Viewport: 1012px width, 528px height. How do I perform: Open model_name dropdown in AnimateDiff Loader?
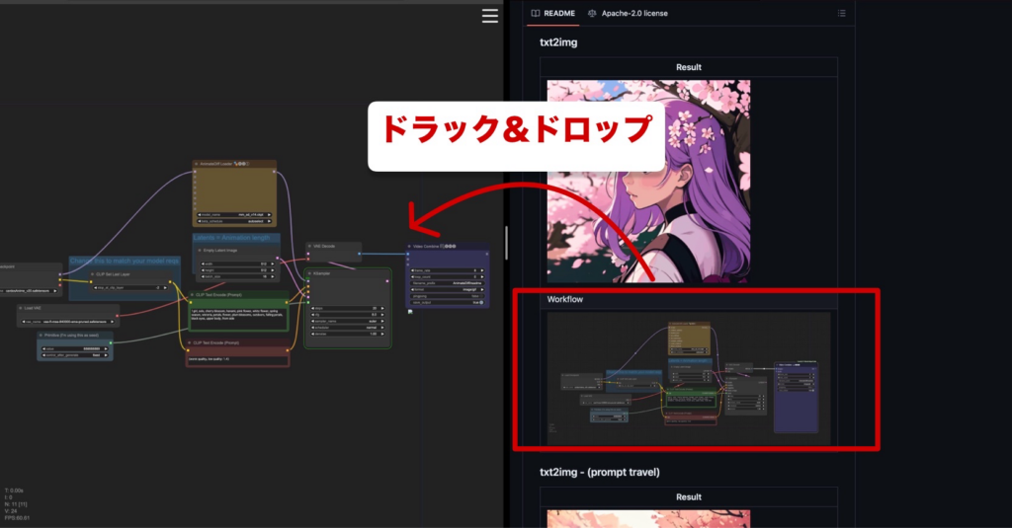pos(235,213)
